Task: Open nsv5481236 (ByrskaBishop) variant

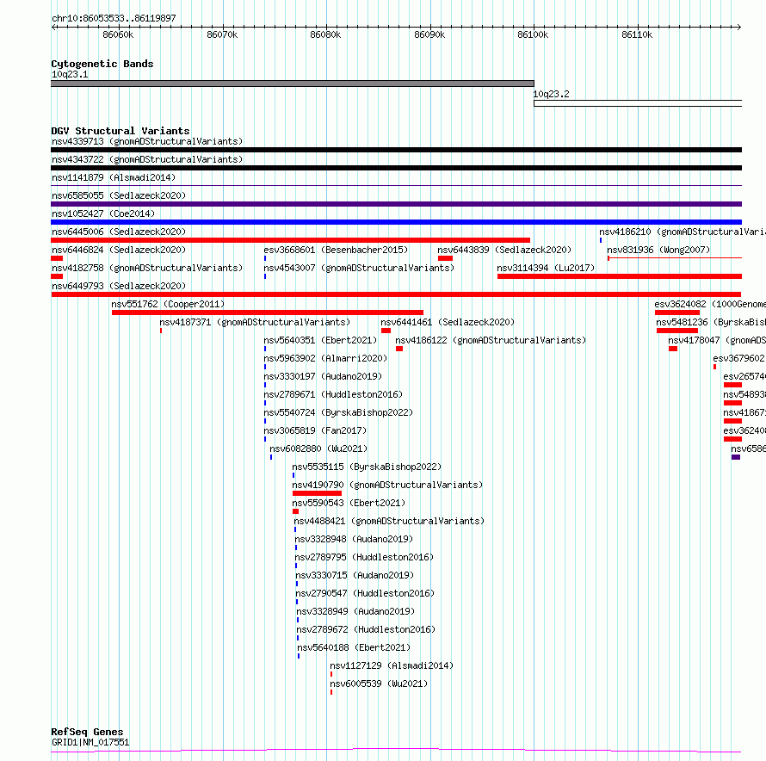Action: 711,322
